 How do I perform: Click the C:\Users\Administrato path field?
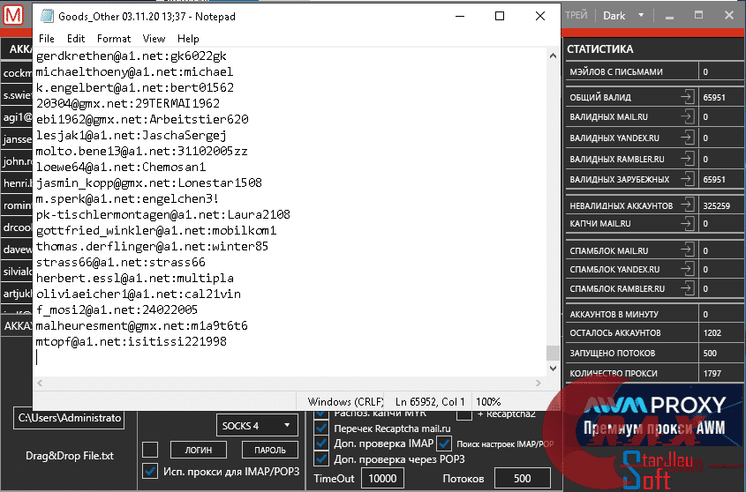69,418
